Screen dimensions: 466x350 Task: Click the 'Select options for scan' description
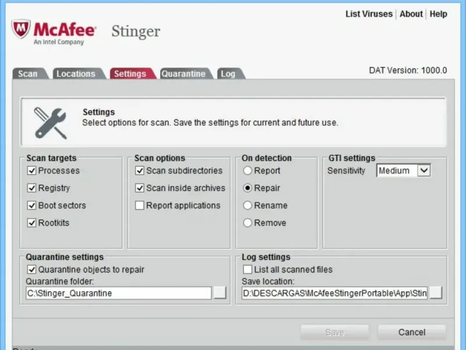pos(210,123)
